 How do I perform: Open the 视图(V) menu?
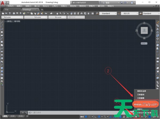tap(28, 6)
